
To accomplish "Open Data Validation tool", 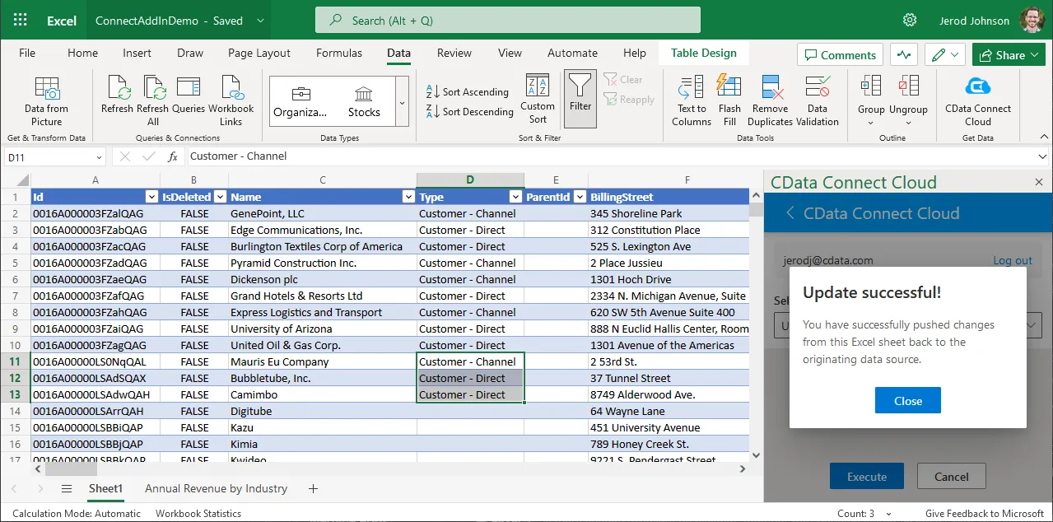I will (x=817, y=100).
